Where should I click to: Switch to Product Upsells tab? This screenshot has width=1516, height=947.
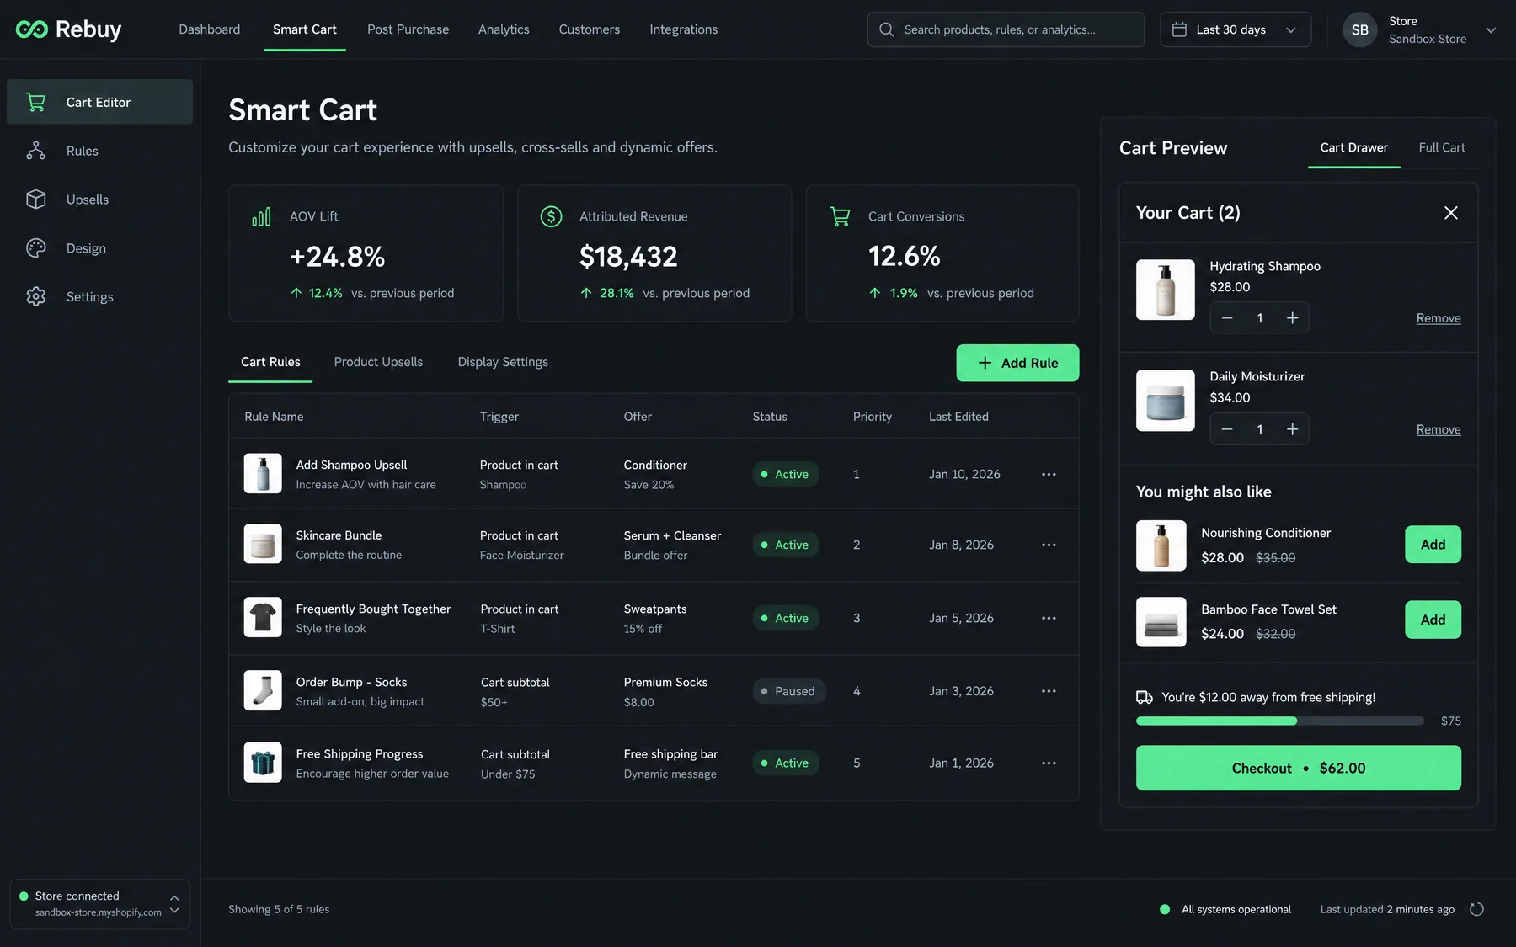click(378, 362)
